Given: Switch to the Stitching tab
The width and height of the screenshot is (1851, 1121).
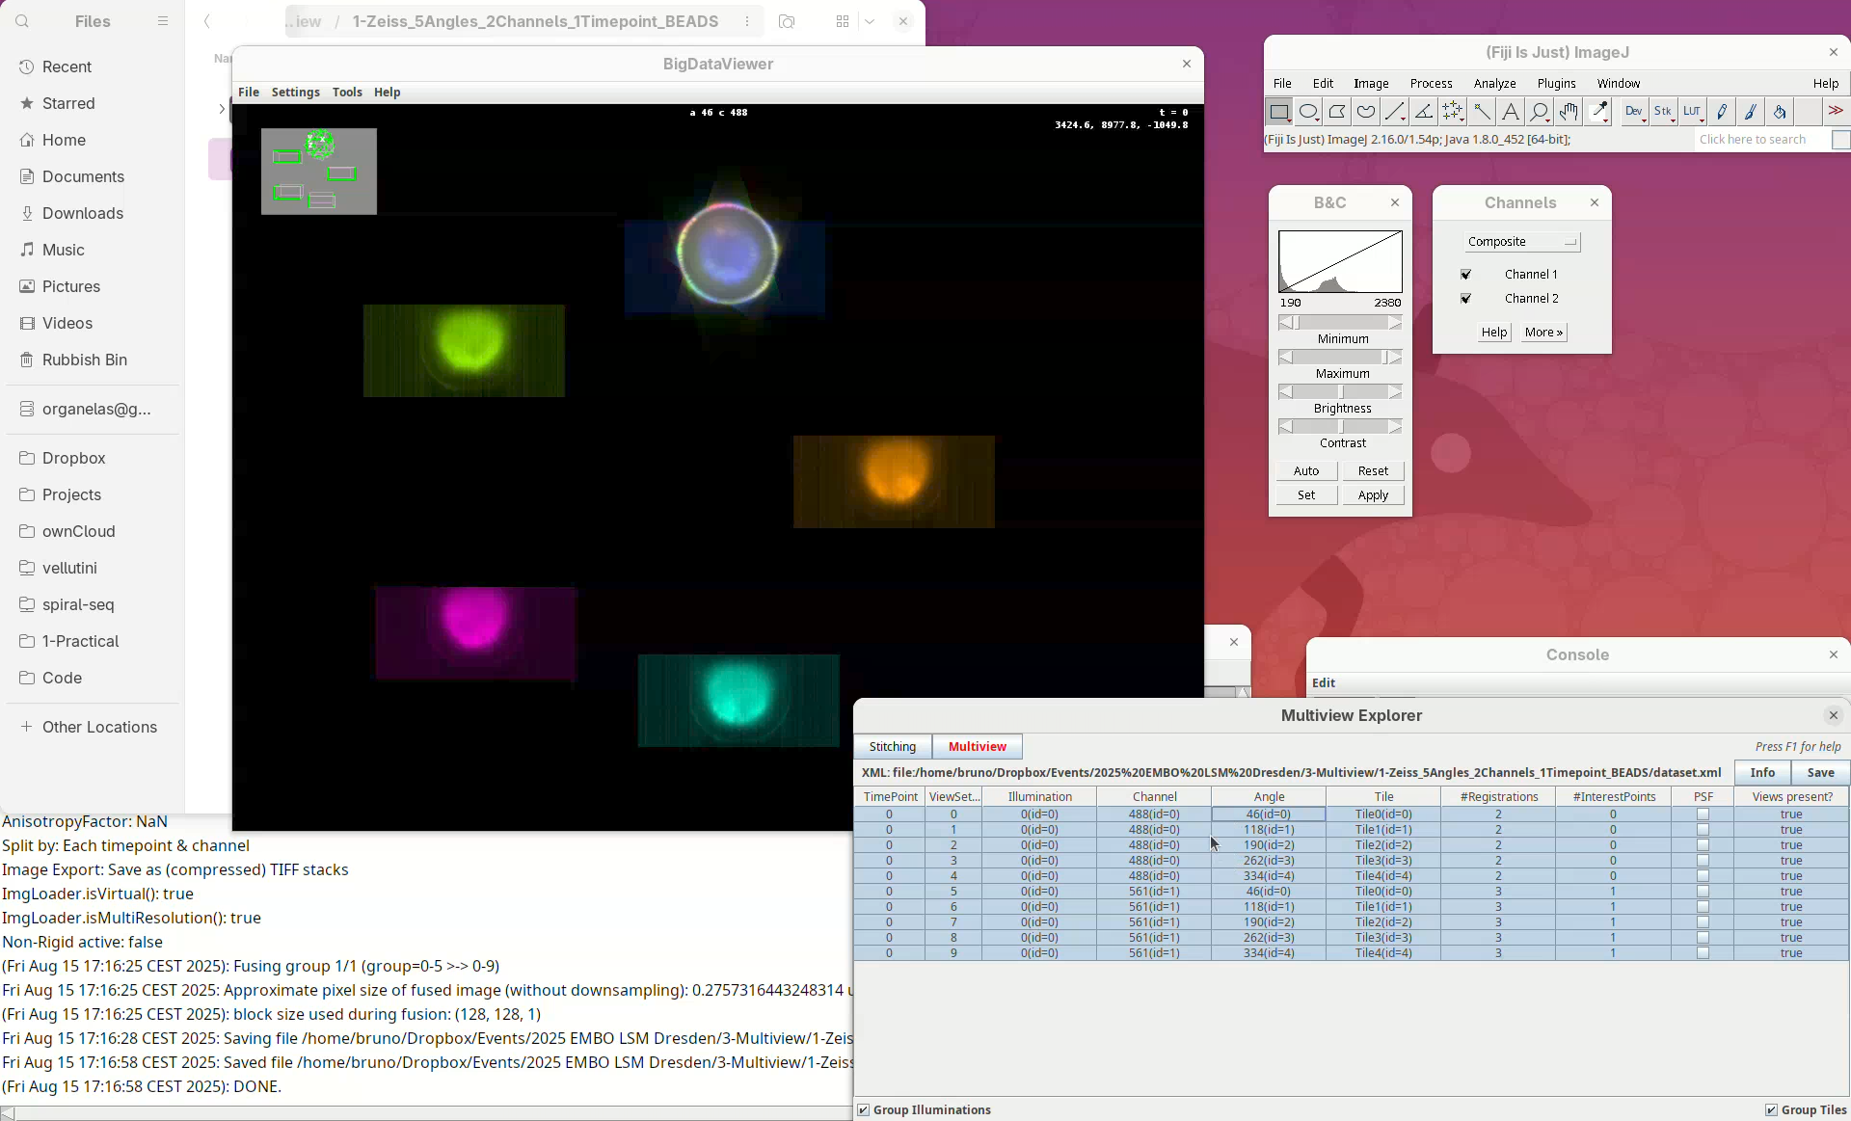Looking at the screenshot, I should tap(892, 747).
